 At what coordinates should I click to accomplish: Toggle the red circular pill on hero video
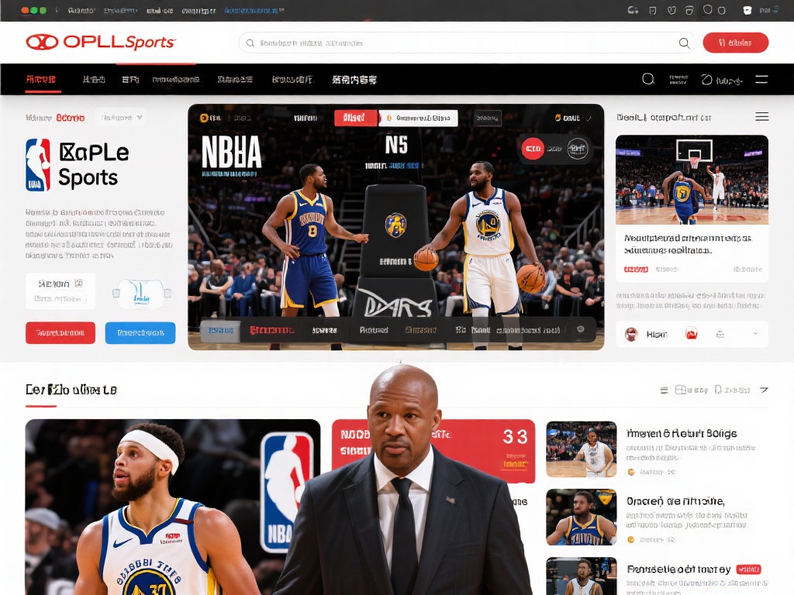click(x=532, y=148)
